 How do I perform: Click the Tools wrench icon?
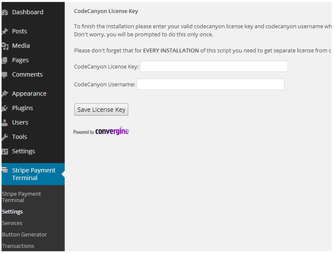tap(5, 137)
